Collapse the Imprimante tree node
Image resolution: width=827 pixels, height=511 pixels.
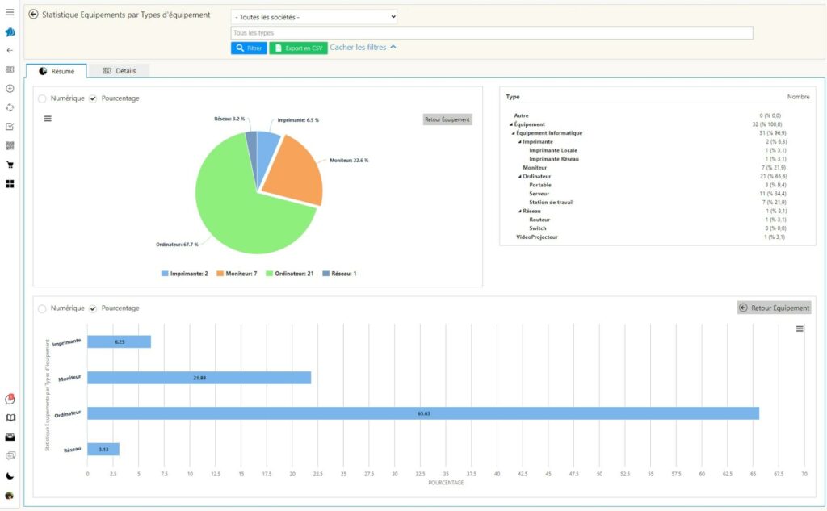[x=519, y=142]
